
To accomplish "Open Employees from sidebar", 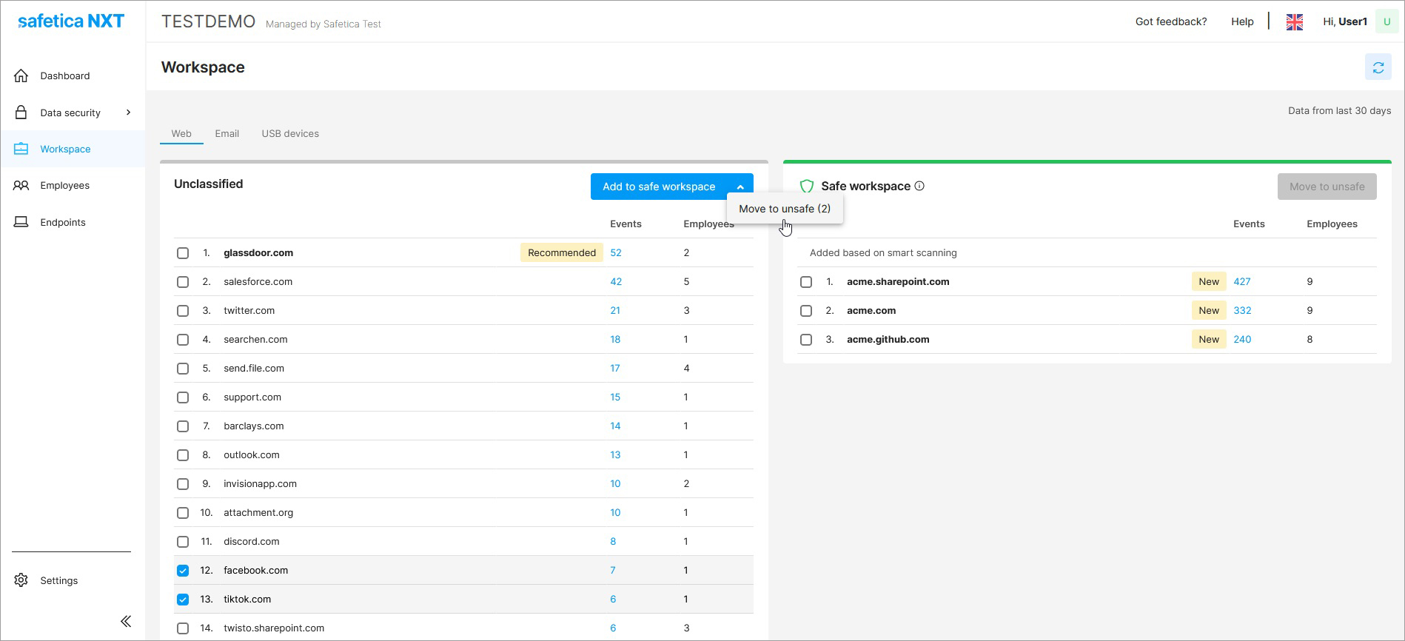I will [65, 185].
